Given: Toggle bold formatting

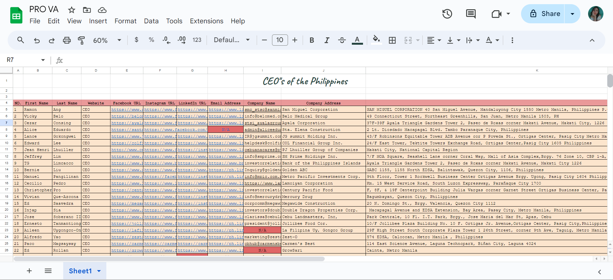Looking at the screenshot, I should 312,40.
